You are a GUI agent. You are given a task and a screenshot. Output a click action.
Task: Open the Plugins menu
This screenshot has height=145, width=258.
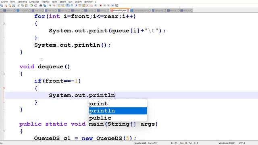(78, 2)
